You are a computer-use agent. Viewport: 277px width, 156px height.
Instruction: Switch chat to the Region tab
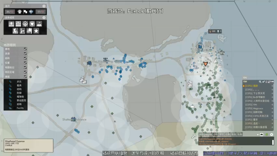(208, 135)
